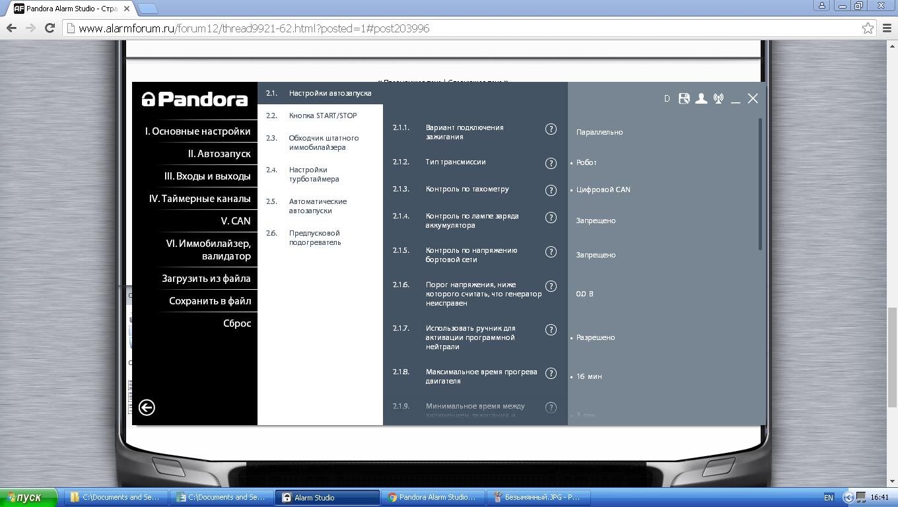Viewport: 898px width, 507px height.
Task: Change the 16 мин warm-up time value
Action: pos(589,376)
